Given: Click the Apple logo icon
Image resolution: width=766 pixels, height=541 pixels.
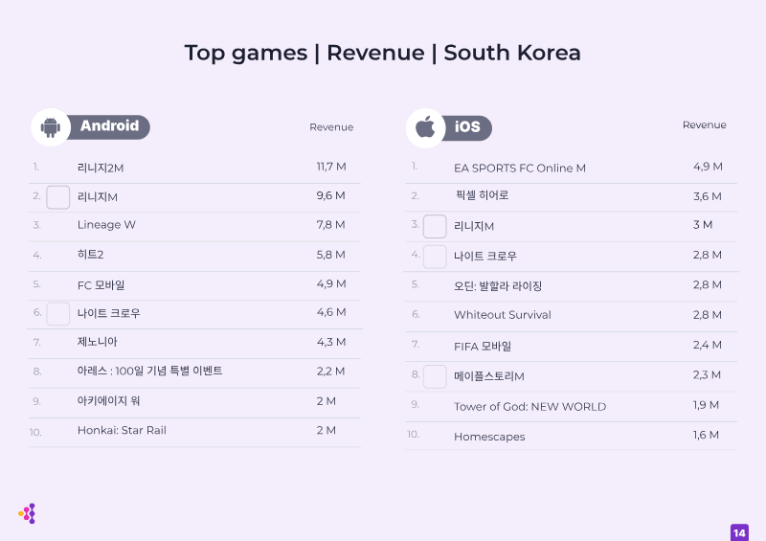Looking at the screenshot, I should tap(425, 127).
